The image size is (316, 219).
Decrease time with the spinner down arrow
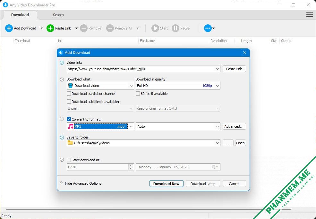[131, 169]
